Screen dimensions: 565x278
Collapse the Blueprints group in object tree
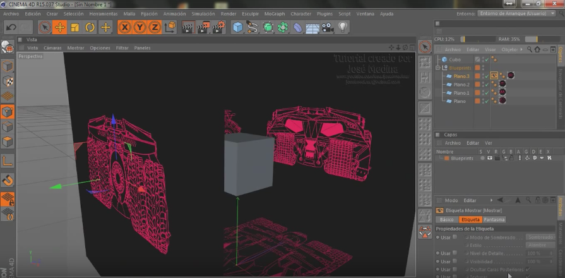(x=438, y=68)
